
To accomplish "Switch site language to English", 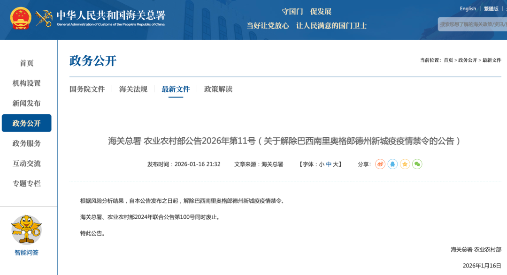I will click(468, 8).
